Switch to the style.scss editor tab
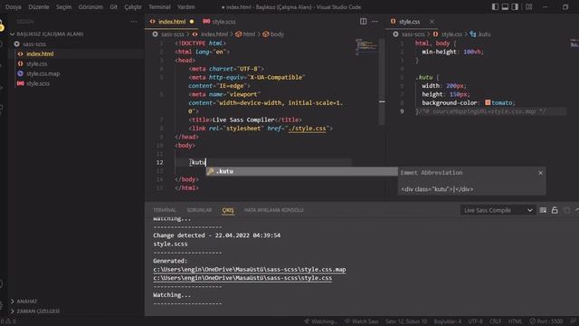Viewport: 579px width, 326px height. click(219, 22)
